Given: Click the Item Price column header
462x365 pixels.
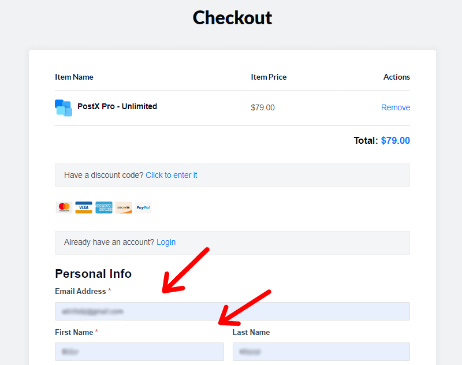Looking at the screenshot, I should (269, 77).
